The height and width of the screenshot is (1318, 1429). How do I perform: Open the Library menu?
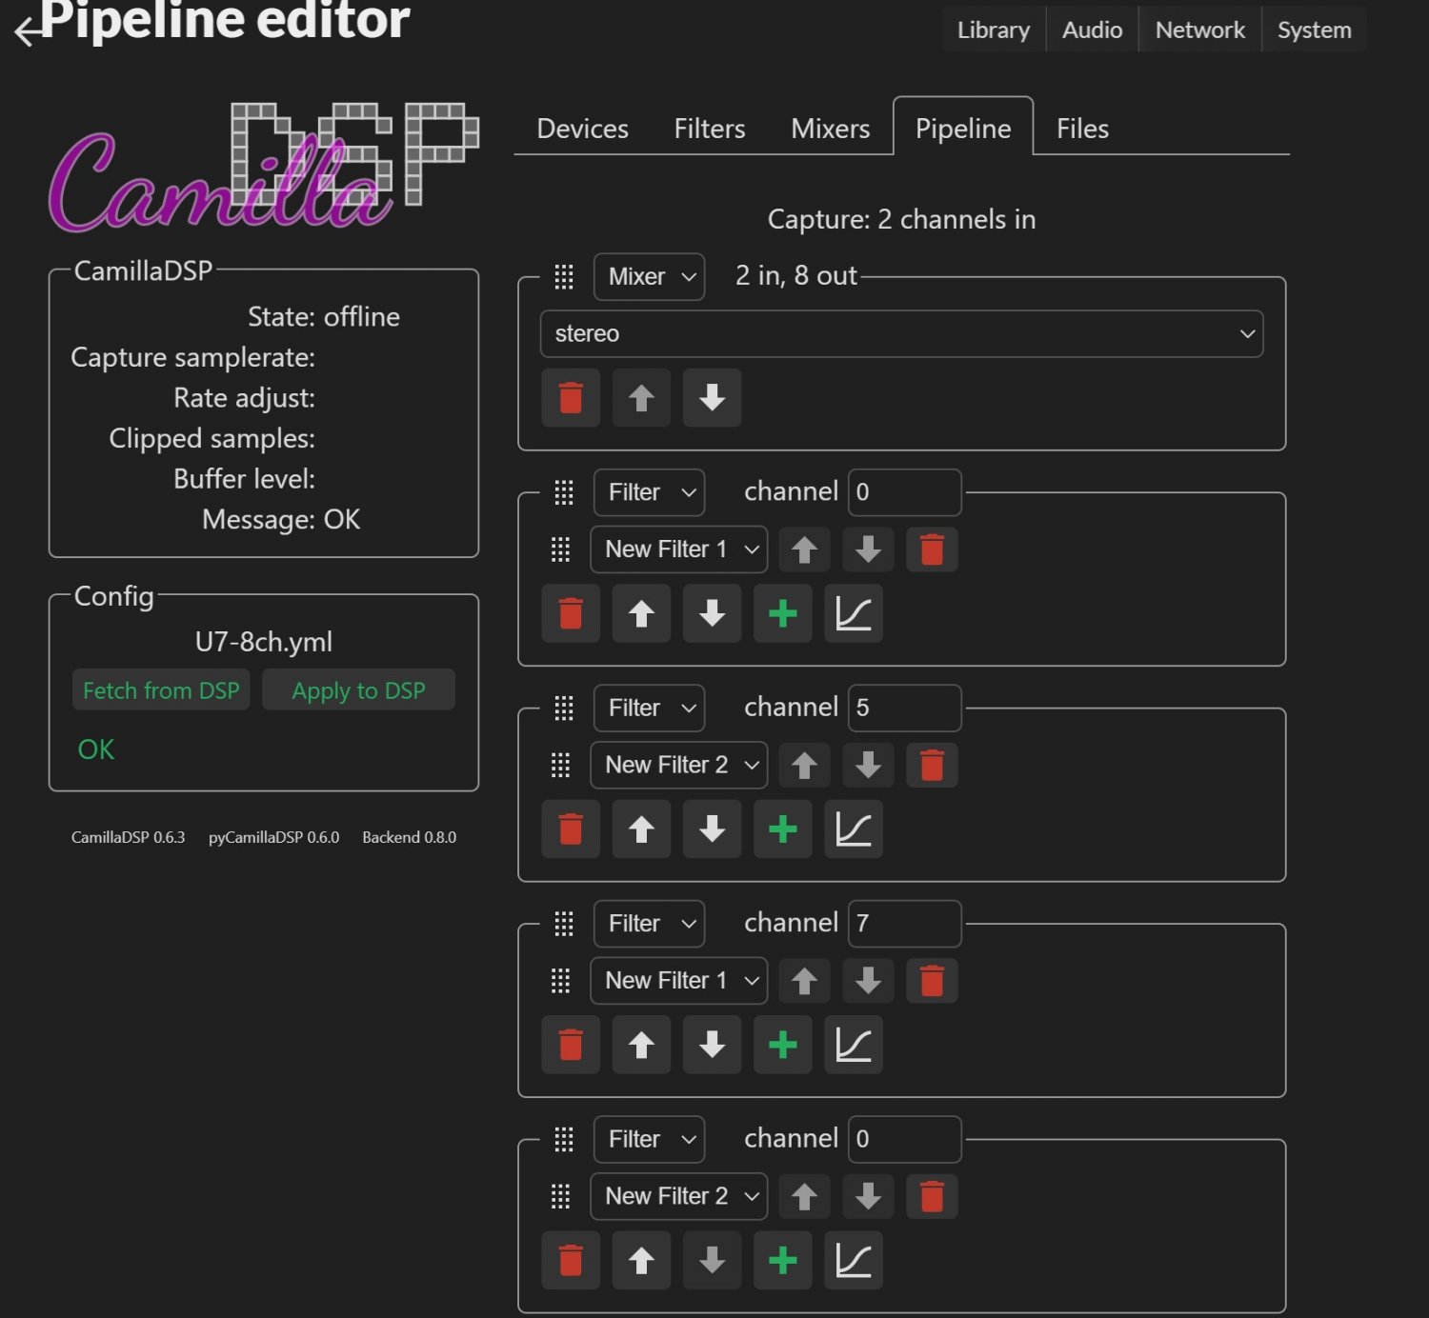[x=994, y=30]
